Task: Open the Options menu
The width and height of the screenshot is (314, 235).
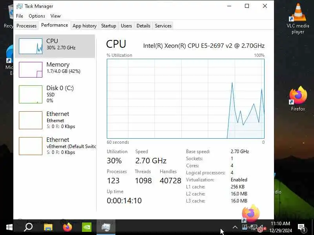Action: point(37,16)
